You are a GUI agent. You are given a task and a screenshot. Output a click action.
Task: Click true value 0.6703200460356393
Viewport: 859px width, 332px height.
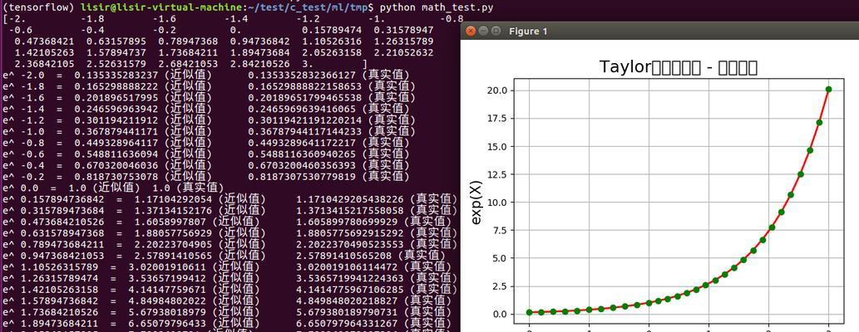tap(303, 166)
